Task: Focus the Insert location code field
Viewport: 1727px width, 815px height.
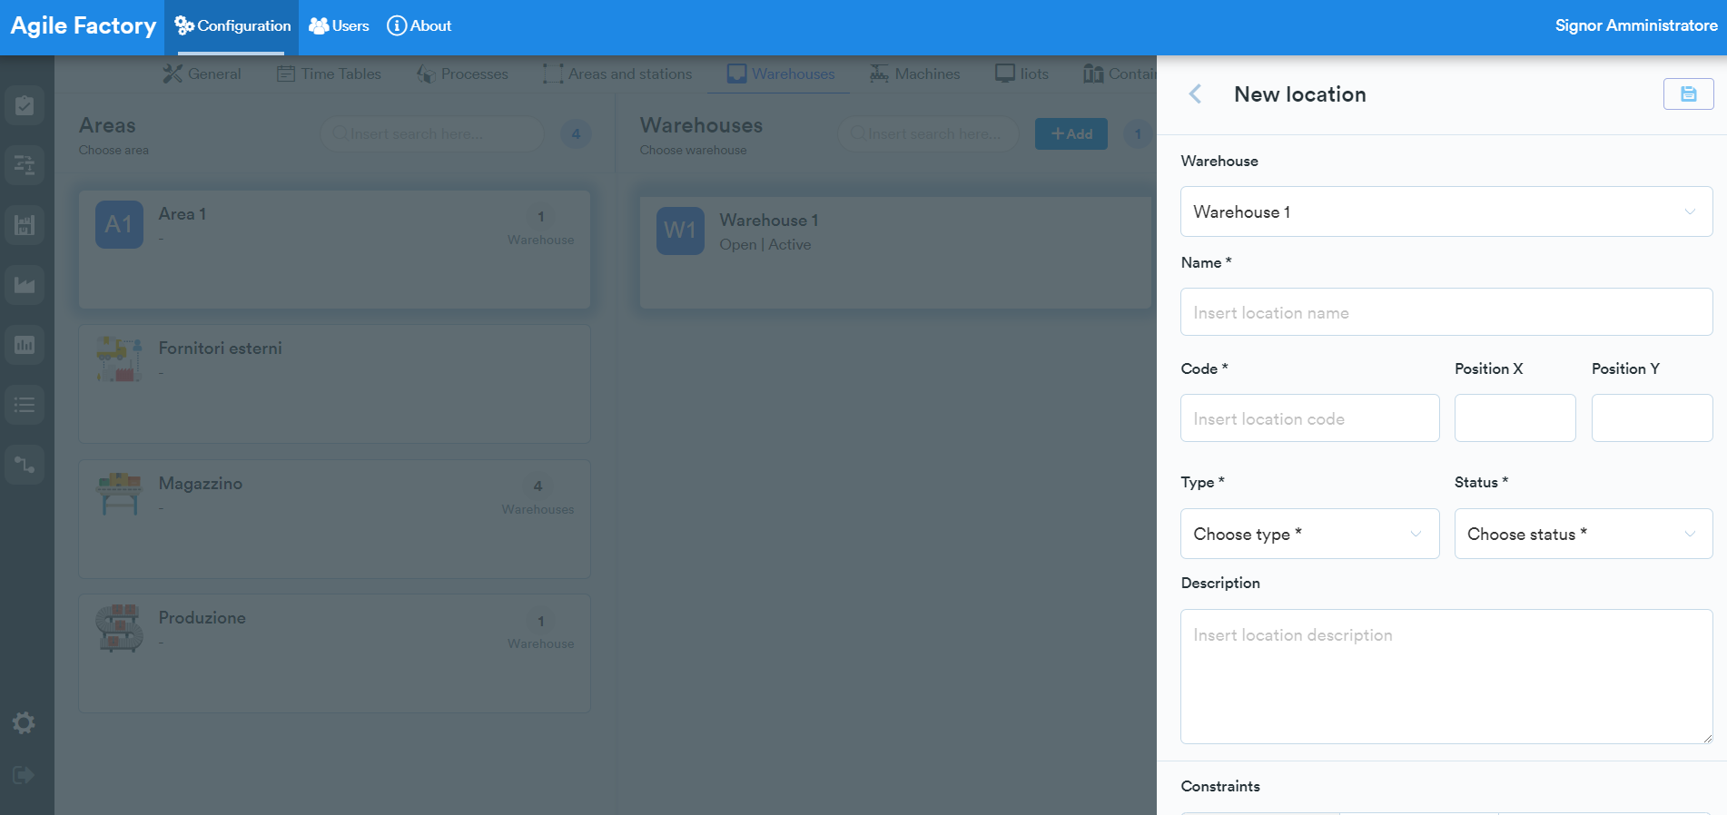Action: point(1310,418)
